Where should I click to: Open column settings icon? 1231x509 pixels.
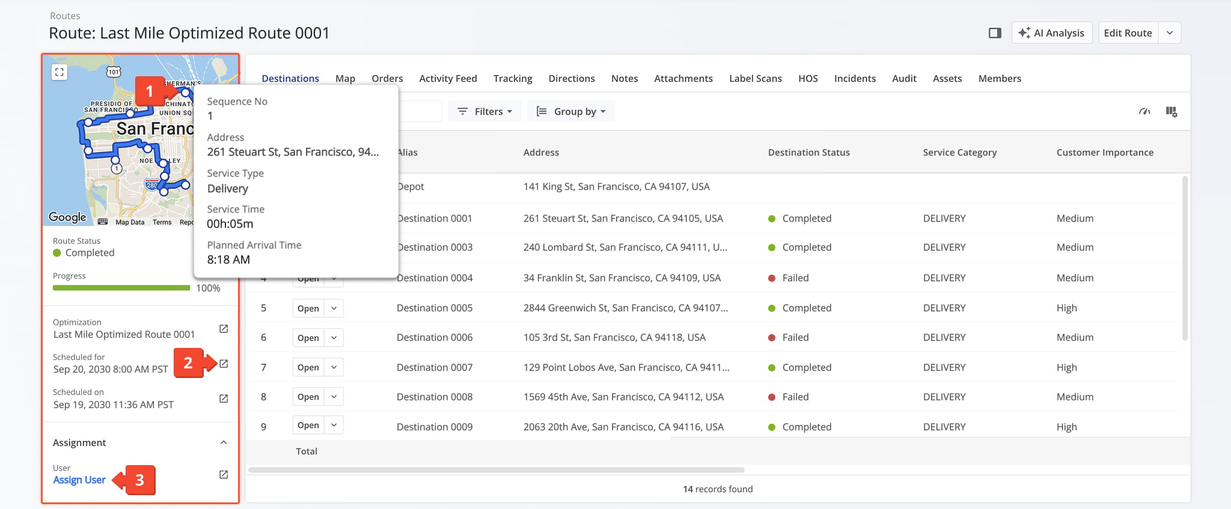point(1171,111)
